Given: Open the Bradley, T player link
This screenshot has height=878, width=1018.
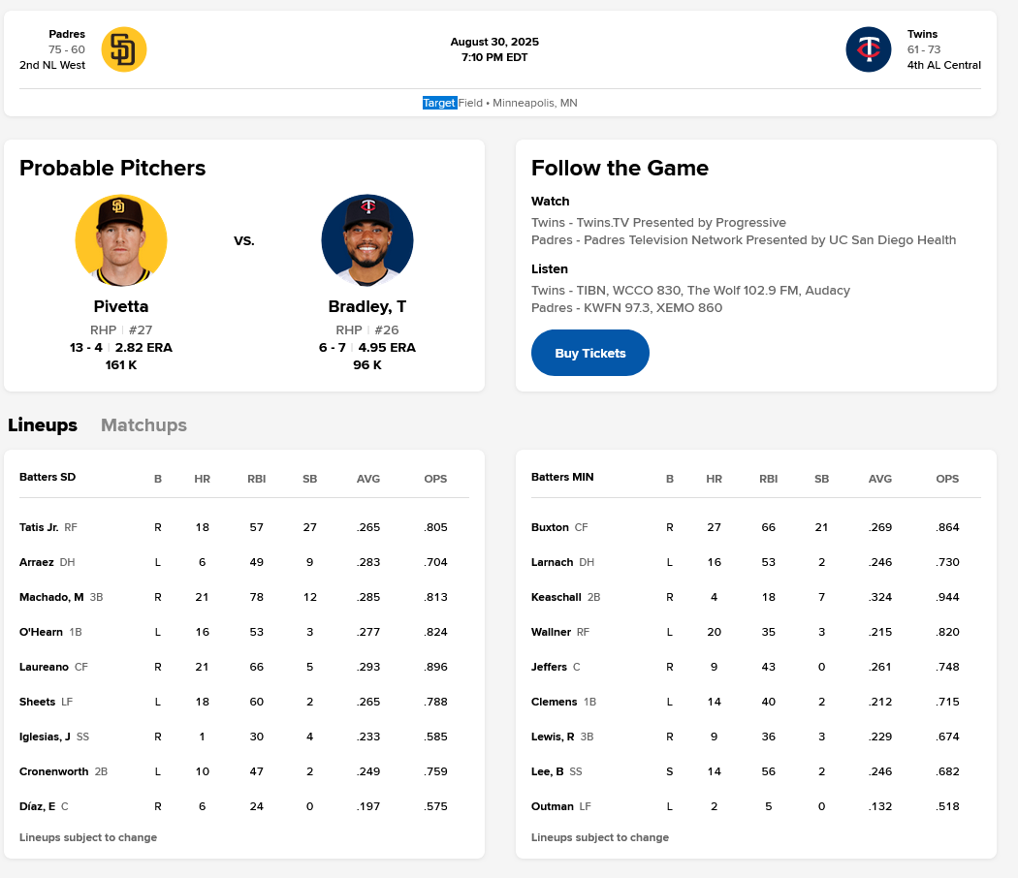Looking at the screenshot, I should coord(367,306).
